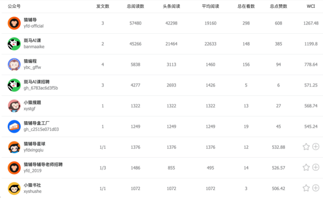This screenshot has height=198, width=323.
Task: Click the 猿辅导 orange monkey avatar
Action: pyautogui.click(x=14, y=23)
